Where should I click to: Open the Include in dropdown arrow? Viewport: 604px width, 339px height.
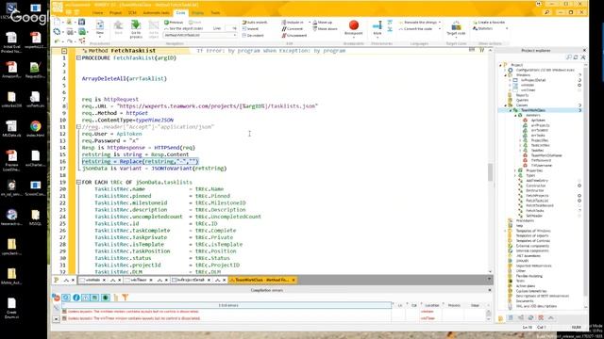coord(310,23)
